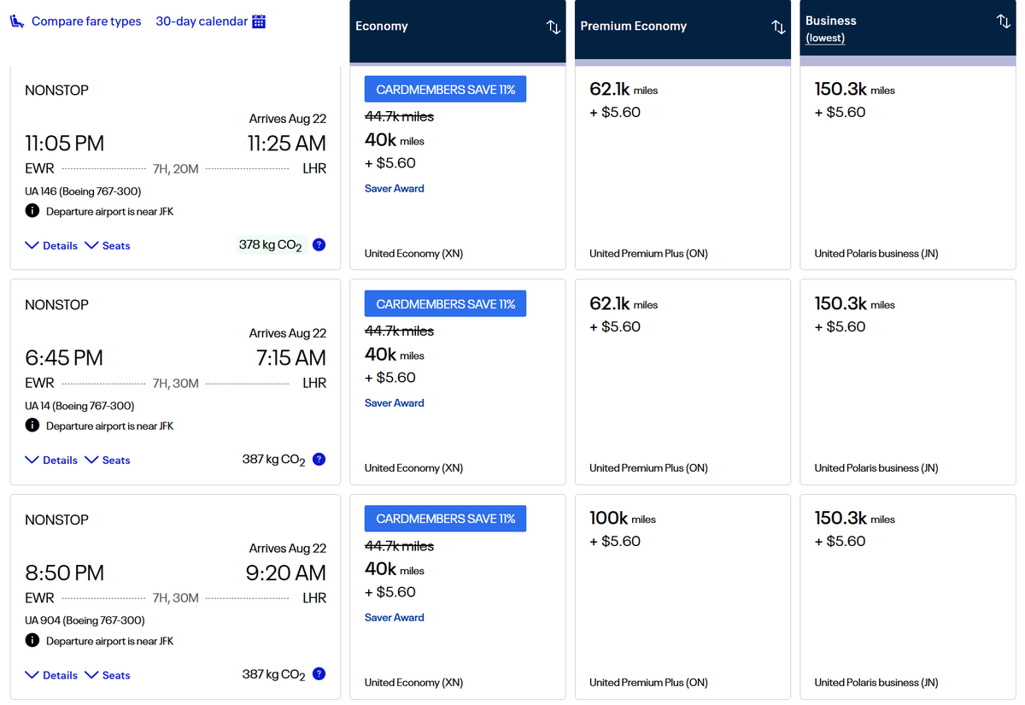
Task: Click the 378 kg CO2 emissions value
Action: [x=271, y=245]
